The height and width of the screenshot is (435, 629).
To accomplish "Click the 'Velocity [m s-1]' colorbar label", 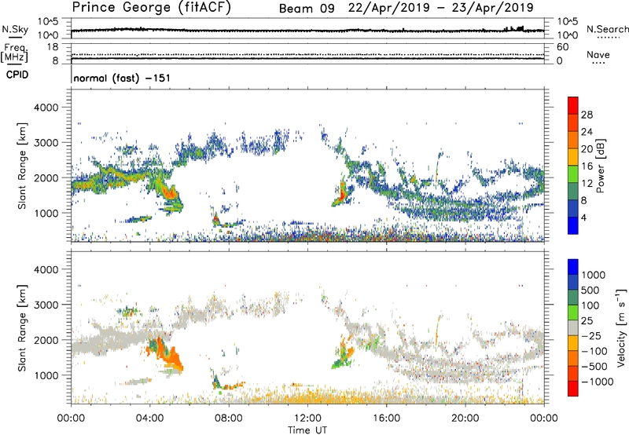I will [621, 327].
